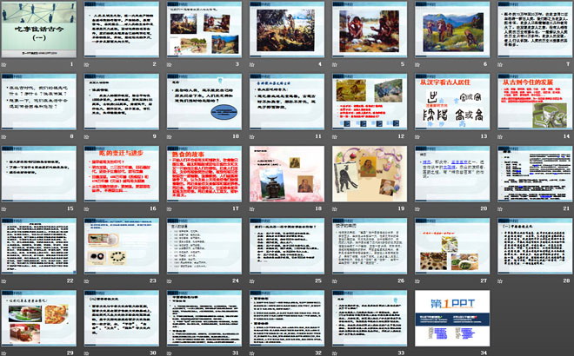The width and height of the screenshot is (574, 356).
Task: Click the star icon under slide 24
Action: click(x=169, y=281)
